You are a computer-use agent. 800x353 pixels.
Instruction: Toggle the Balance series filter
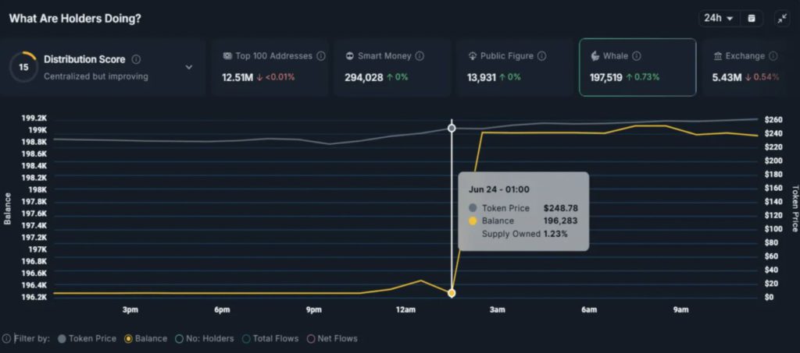click(x=145, y=339)
